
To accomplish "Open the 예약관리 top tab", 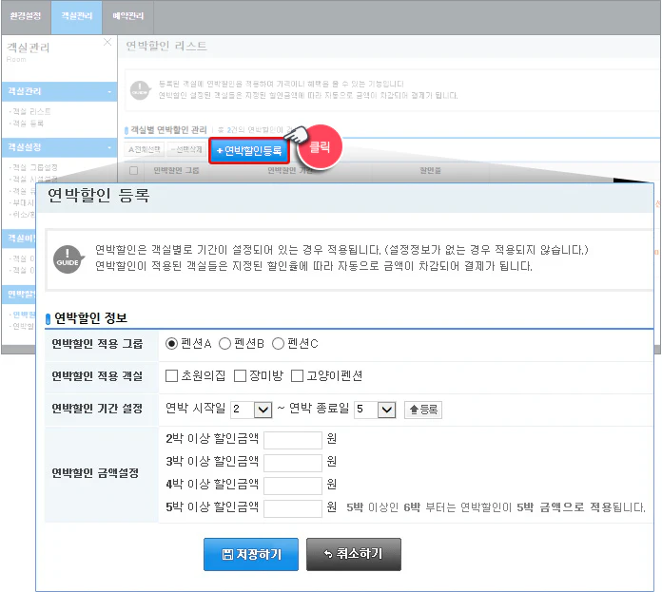I will point(127,16).
